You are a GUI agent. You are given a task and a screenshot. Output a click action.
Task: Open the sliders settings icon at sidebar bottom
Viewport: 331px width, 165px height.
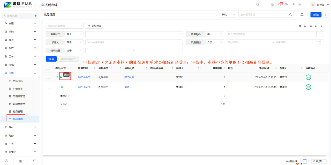pyautogui.click(x=21, y=161)
